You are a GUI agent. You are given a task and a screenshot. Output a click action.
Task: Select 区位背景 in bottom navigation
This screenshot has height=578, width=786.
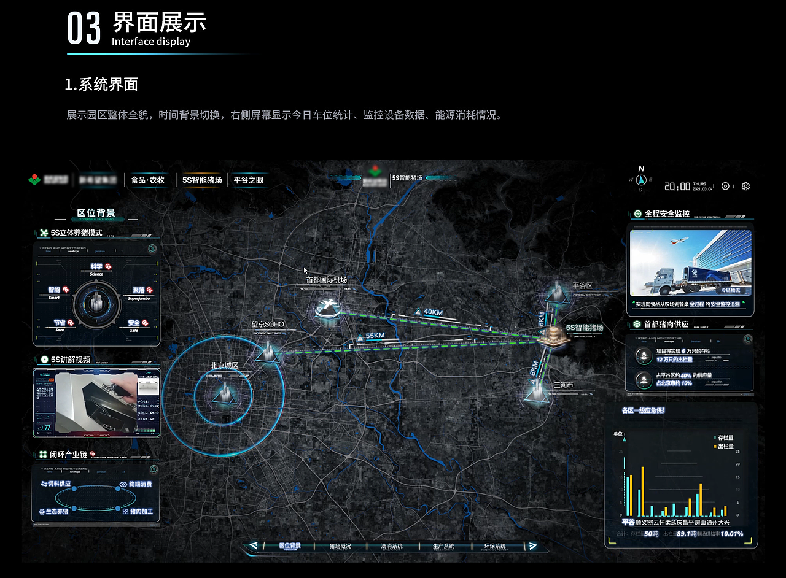point(290,546)
